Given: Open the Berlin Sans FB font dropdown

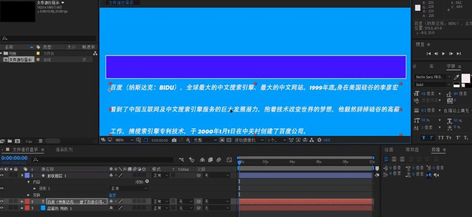Looking at the screenshot, I should point(433,77).
